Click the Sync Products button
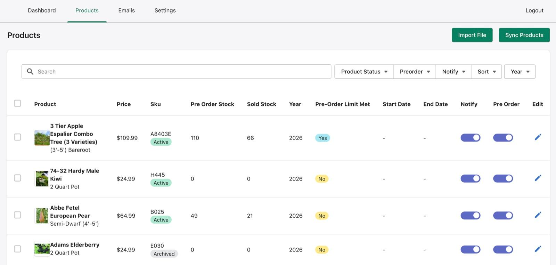 tap(524, 35)
